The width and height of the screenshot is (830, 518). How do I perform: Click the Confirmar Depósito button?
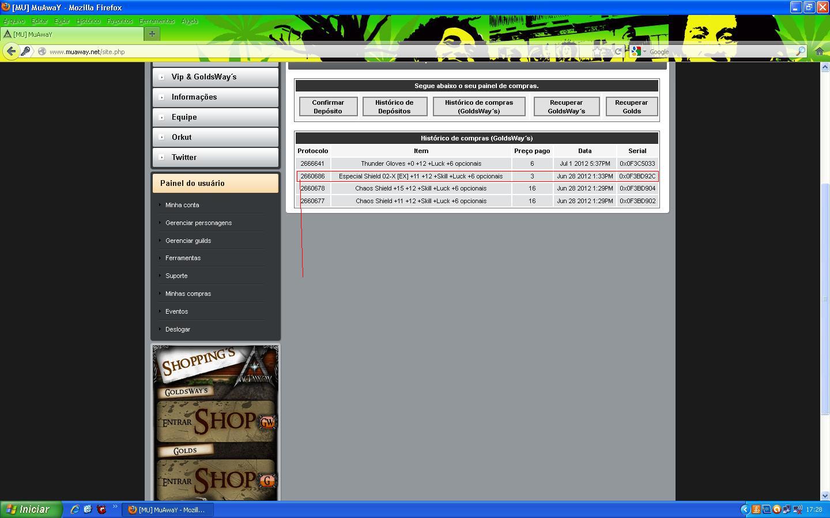[328, 106]
